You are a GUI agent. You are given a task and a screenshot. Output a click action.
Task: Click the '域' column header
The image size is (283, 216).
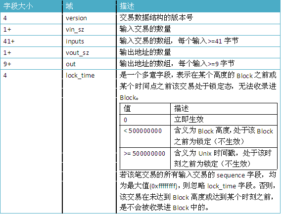[69, 6]
